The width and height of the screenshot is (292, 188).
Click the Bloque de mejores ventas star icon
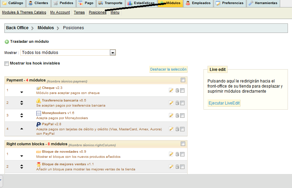click(39, 164)
